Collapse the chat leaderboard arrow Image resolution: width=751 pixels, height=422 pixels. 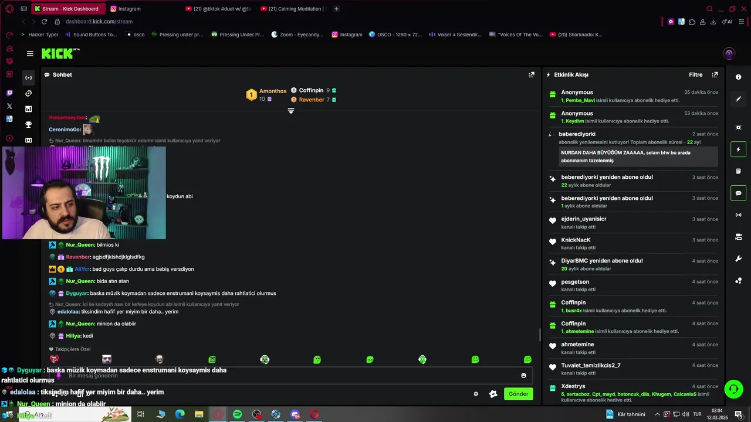coord(290,111)
